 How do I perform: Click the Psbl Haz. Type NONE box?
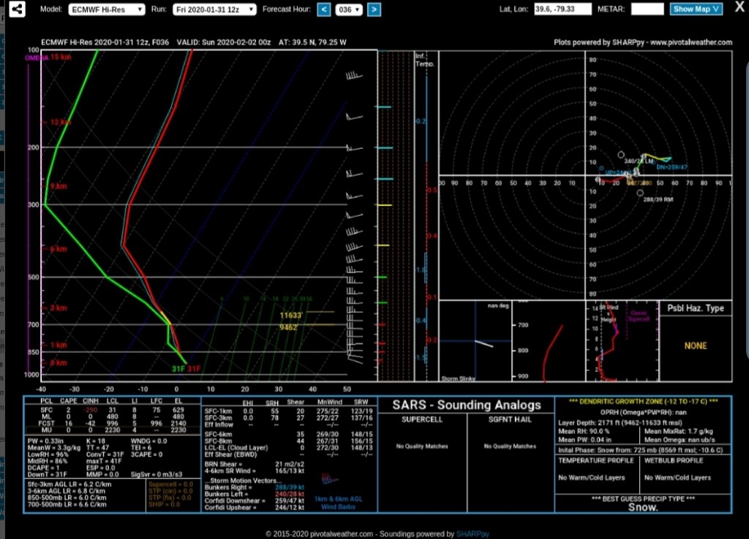pyautogui.click(x=695, y=345)
